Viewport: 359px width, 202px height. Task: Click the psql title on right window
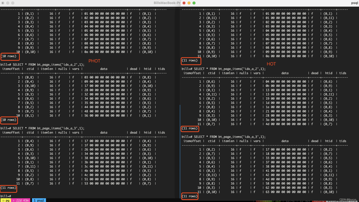355,3
